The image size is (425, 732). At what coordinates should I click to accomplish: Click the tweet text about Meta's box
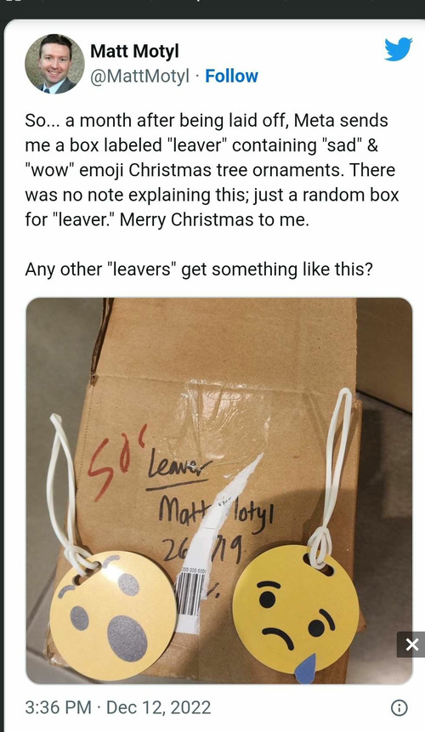pos(212,170)
